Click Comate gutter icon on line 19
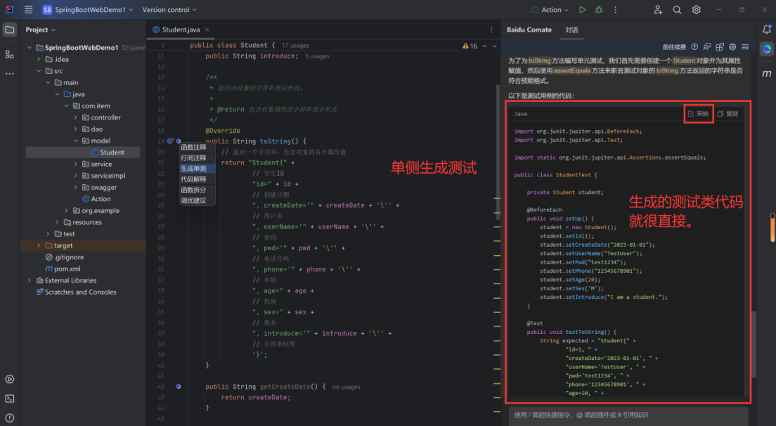Viewport: 776px width, 426px height. (179, 141)
